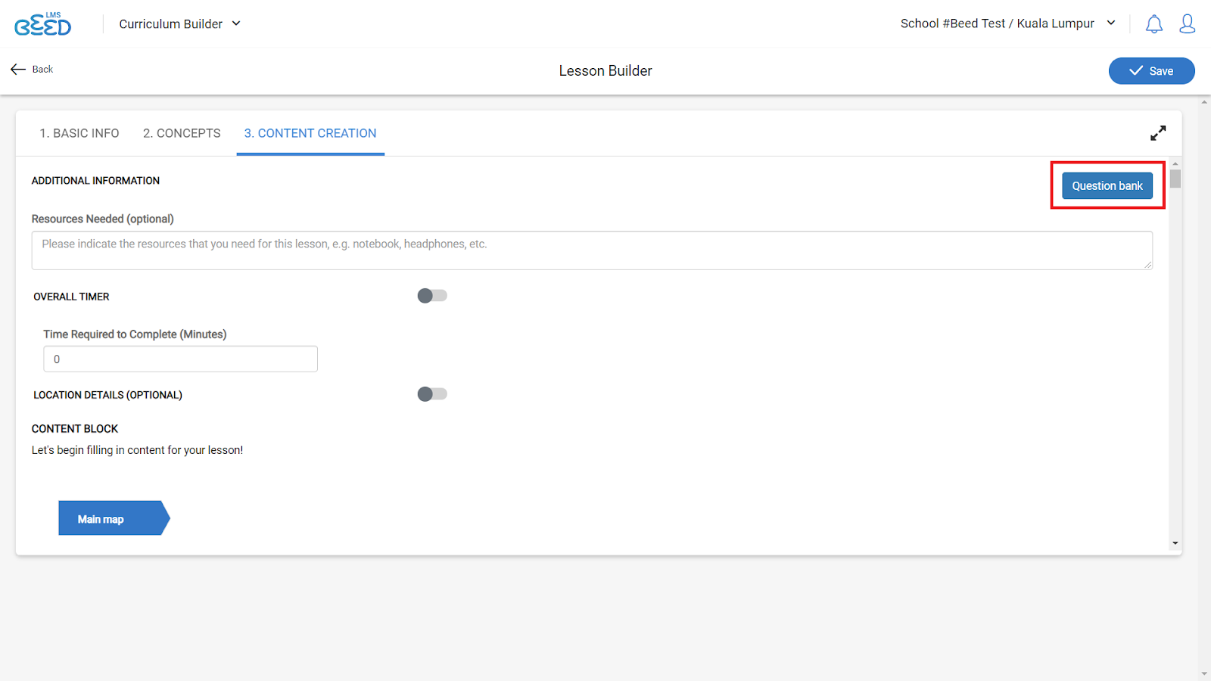1211x681 pixels.
Task: Open the user profile icon
Action: click(1187, 24)
